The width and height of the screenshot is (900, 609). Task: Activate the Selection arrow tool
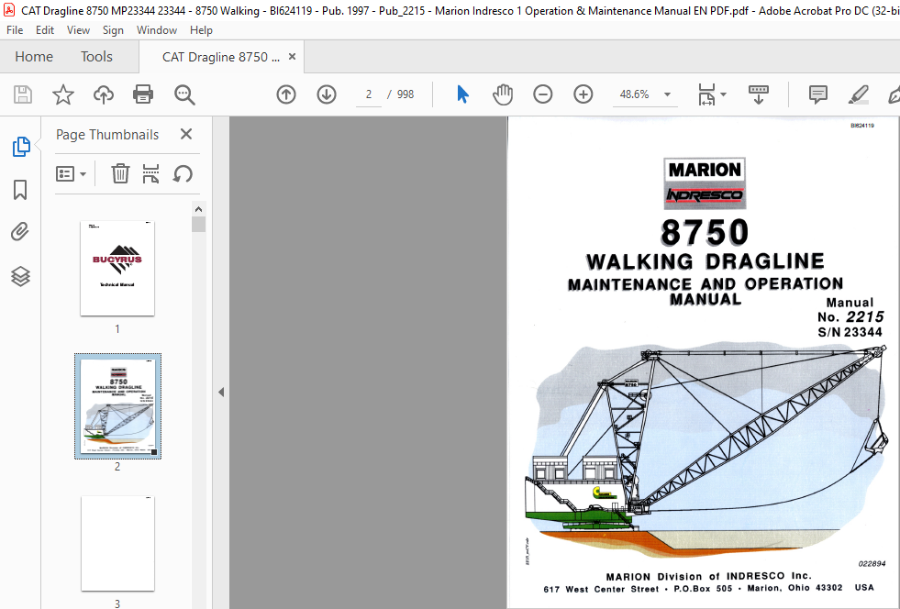point(462,94)
